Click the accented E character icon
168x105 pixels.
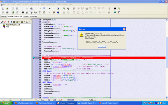[x=44, y=12]
